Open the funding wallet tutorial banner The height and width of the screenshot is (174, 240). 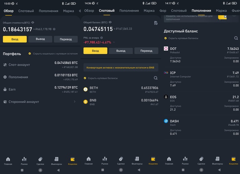(201, 19)
